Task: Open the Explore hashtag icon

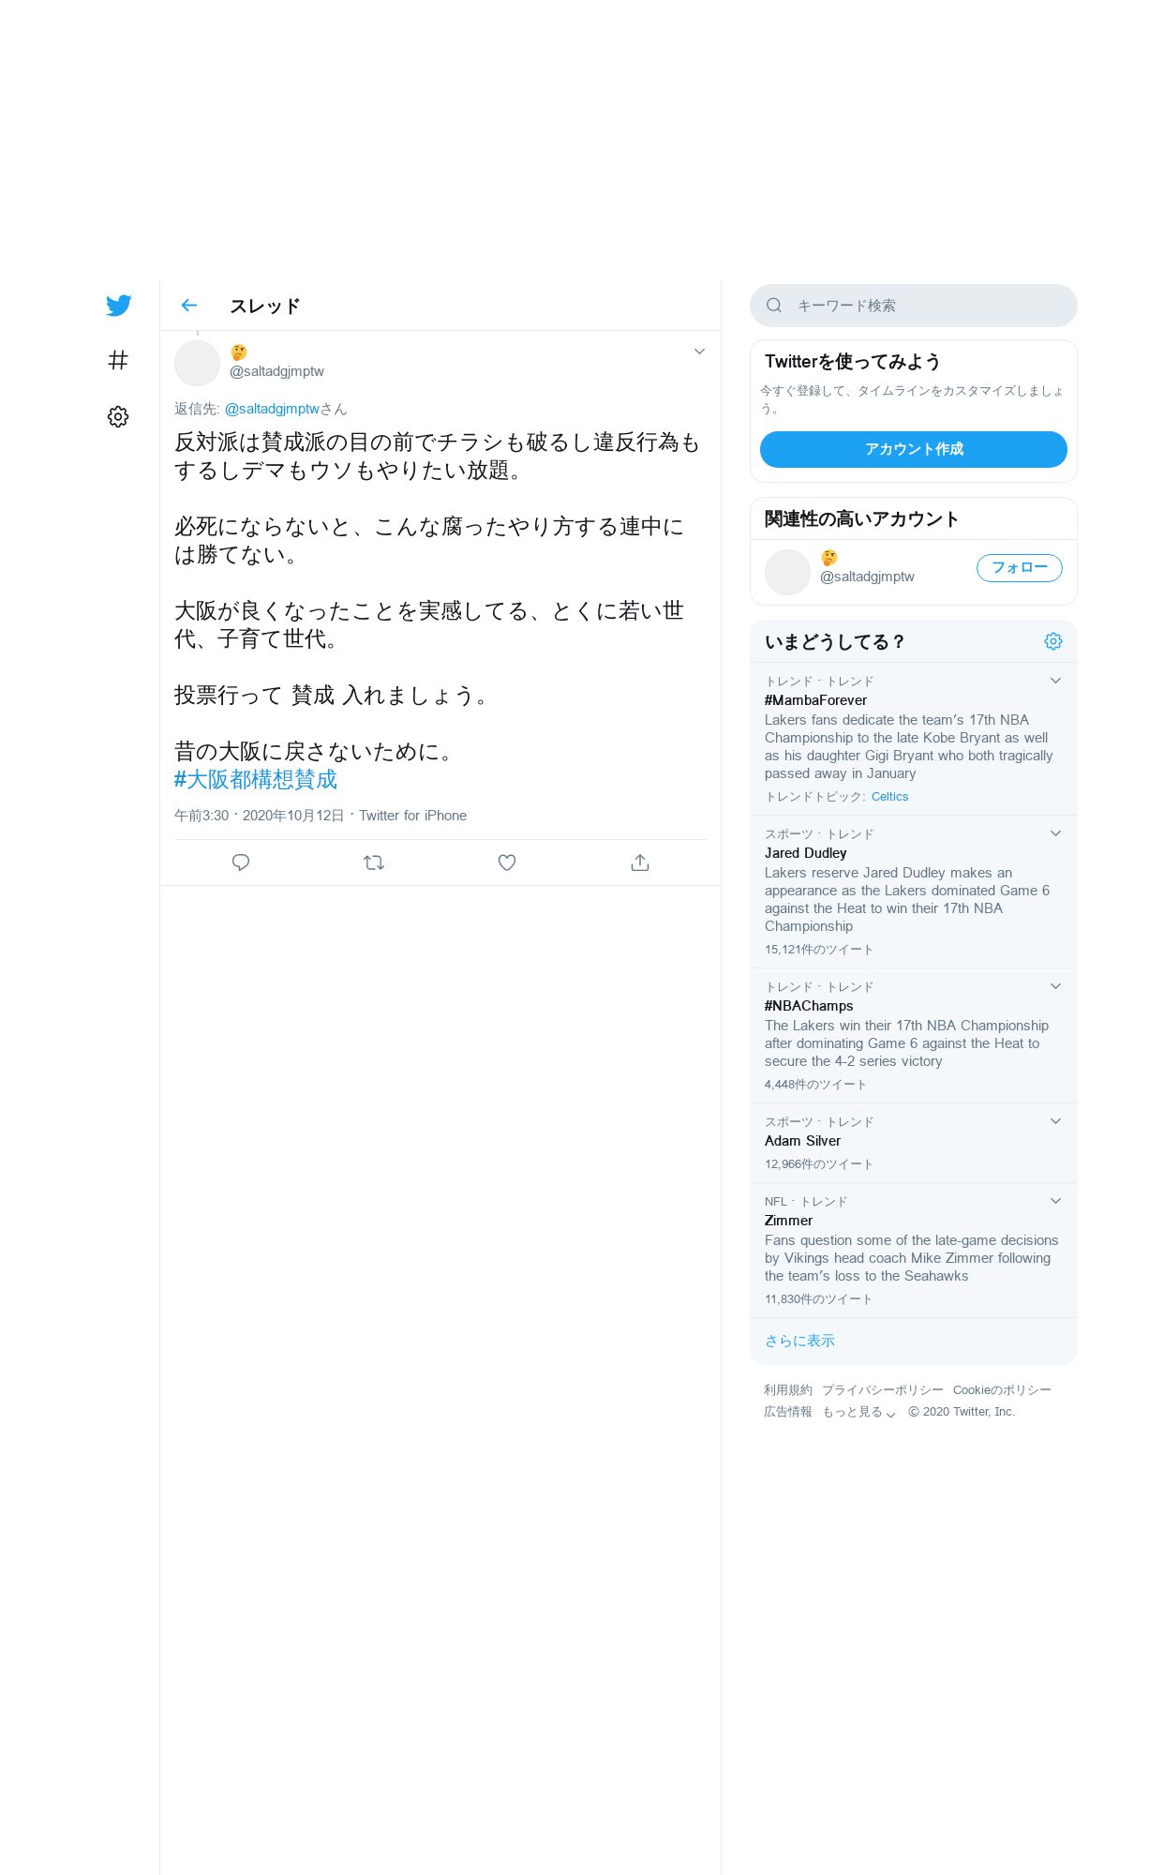Action: point(118,360)
